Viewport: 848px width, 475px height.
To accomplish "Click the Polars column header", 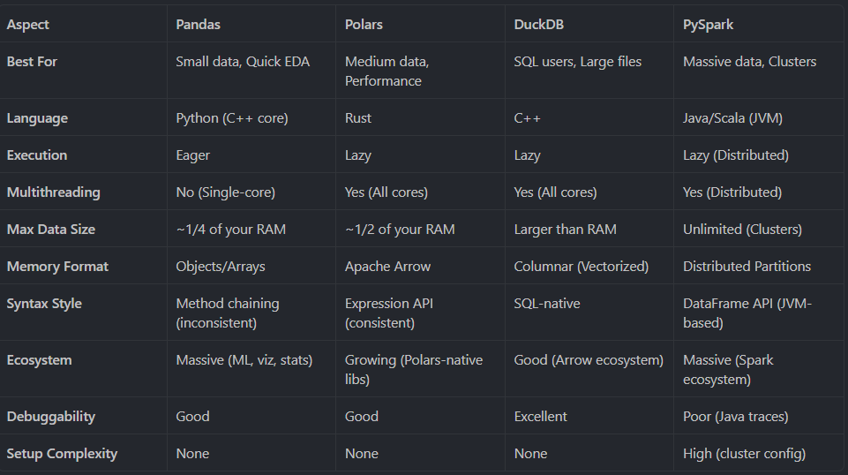I will [364, 25].
